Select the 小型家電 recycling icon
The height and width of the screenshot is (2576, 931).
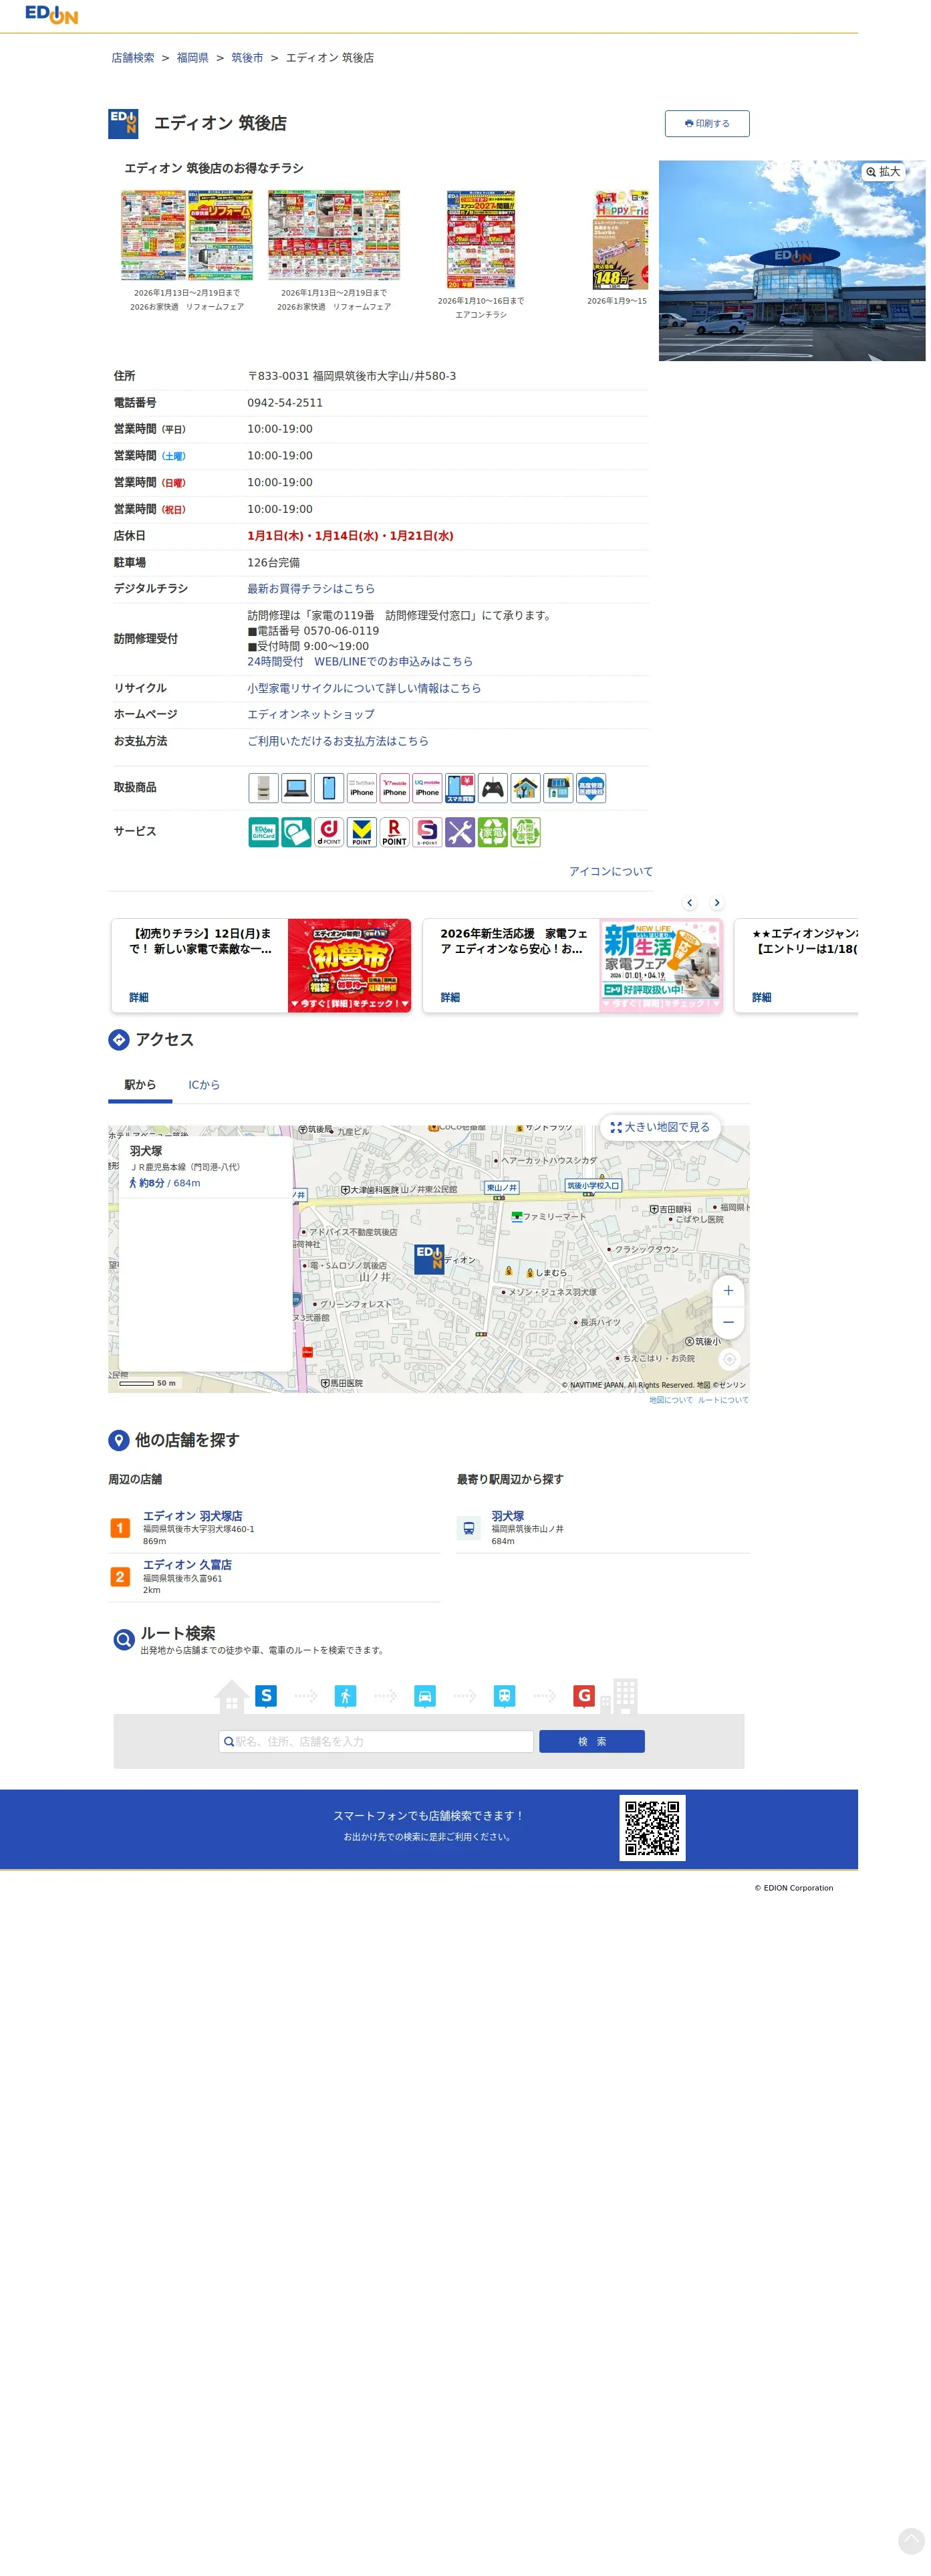(527, 832)
